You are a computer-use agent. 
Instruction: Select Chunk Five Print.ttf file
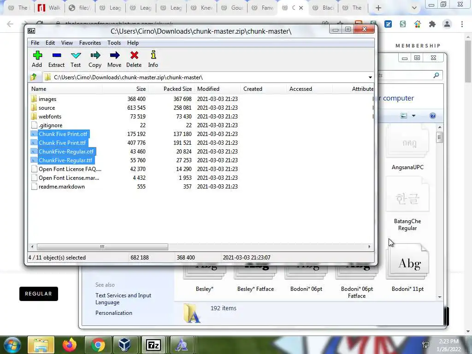[62, 143]
